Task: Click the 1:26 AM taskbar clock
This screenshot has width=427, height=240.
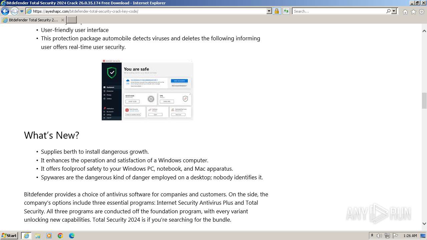Action: [x=410, y=236]
